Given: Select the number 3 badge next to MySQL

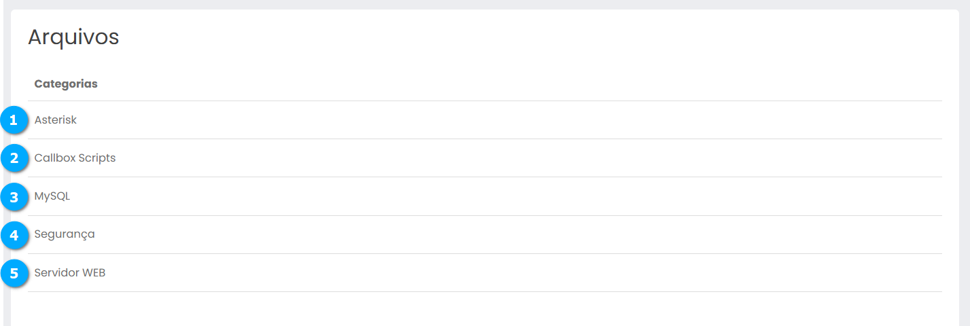Looking at the screenshot, I should (14, 198).
